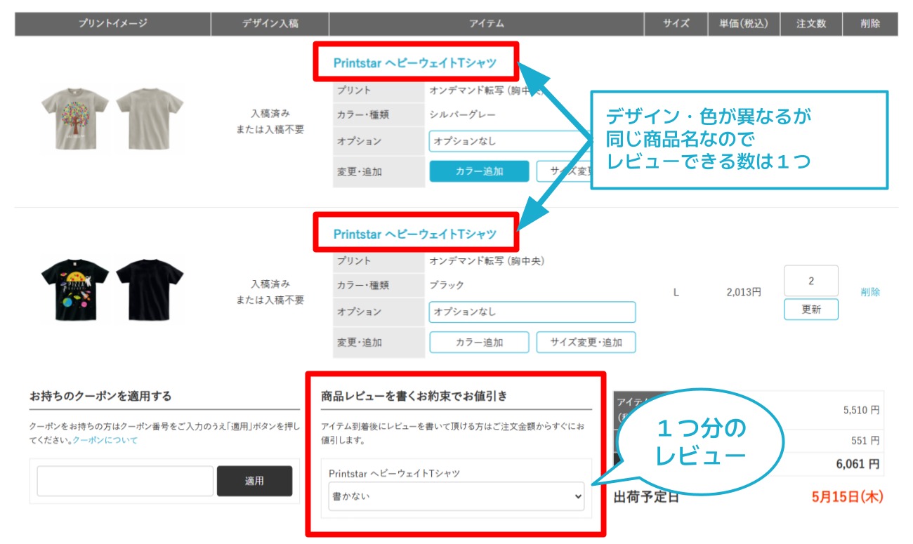The width and height of the screenshot is (913, 544).
Task: Click 6,061 円 total amount
Action: pyautogui.click(x=858, y=464)
